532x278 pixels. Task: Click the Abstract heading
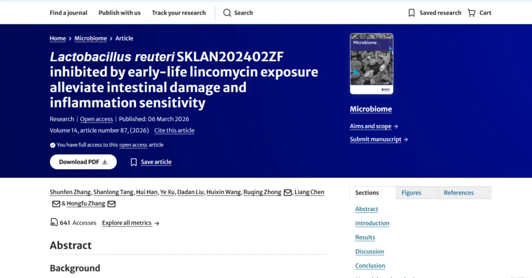70,245
